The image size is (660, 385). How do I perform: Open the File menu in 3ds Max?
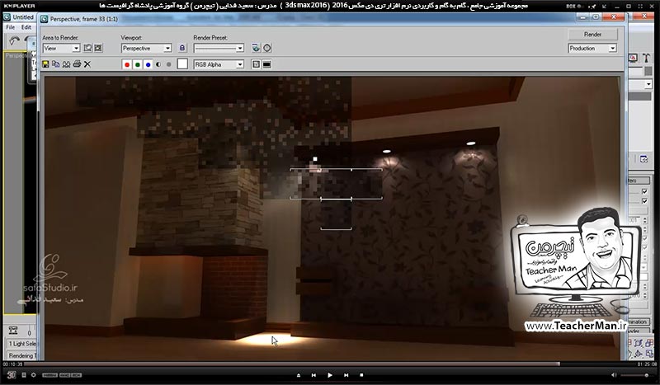[x=11, y=27]
